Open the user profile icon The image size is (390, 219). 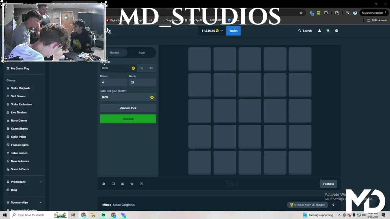pyautogui.click(x=319, y=31)
